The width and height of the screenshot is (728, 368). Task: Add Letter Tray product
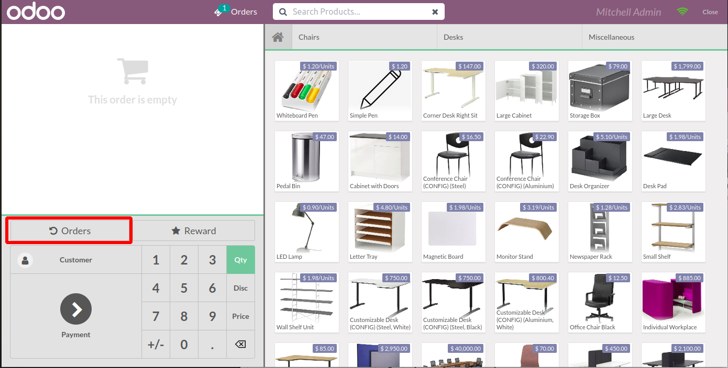380,232
